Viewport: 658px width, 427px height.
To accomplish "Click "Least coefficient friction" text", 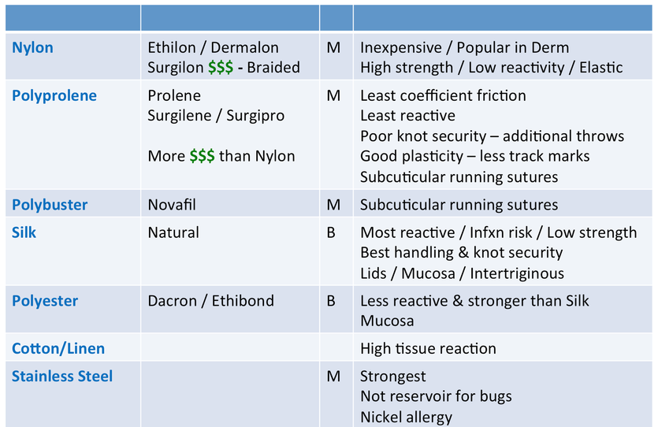I will (443, 96).
